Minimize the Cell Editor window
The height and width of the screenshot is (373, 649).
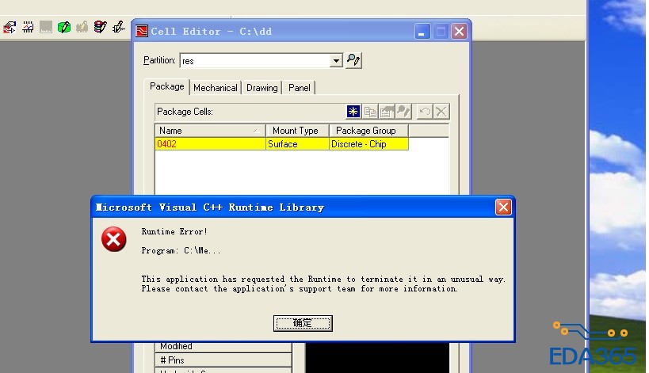click(x=422, y=32)
